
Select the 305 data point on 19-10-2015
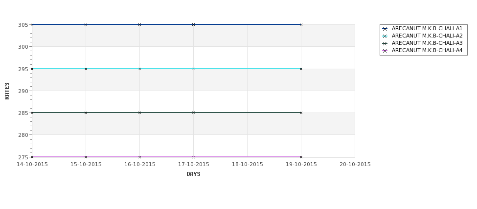(301, 24)
